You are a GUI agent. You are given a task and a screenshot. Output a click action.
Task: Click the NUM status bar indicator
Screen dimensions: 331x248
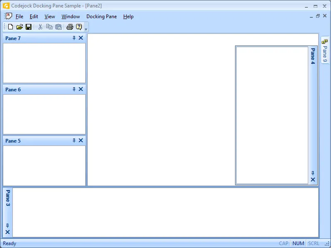[298, 243]
